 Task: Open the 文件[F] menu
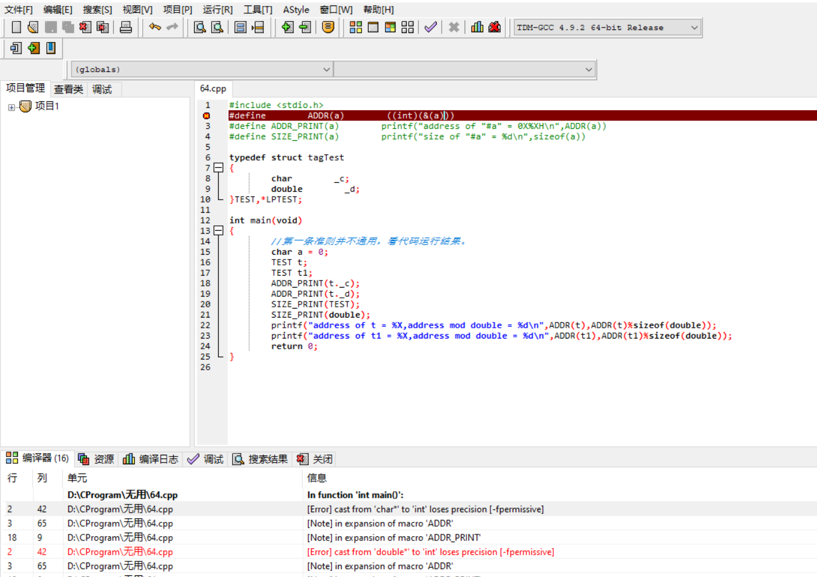[19, 10]
